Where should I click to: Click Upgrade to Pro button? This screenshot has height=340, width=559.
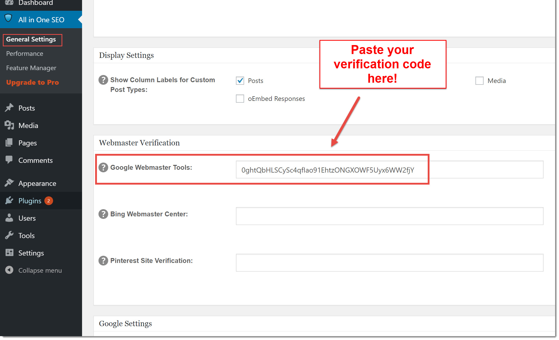click(x=33, y=82)
